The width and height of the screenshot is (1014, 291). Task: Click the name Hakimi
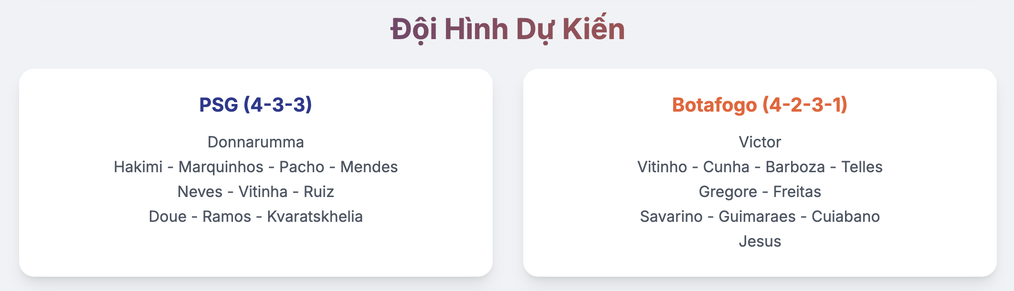(138, 167)
